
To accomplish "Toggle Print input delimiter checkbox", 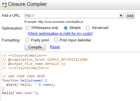I will click(x=56, y=40).
